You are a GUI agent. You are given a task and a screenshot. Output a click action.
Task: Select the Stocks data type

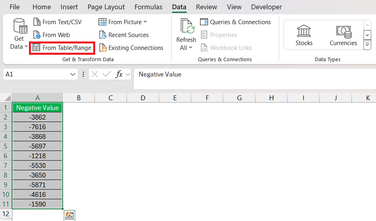[304, 35]
